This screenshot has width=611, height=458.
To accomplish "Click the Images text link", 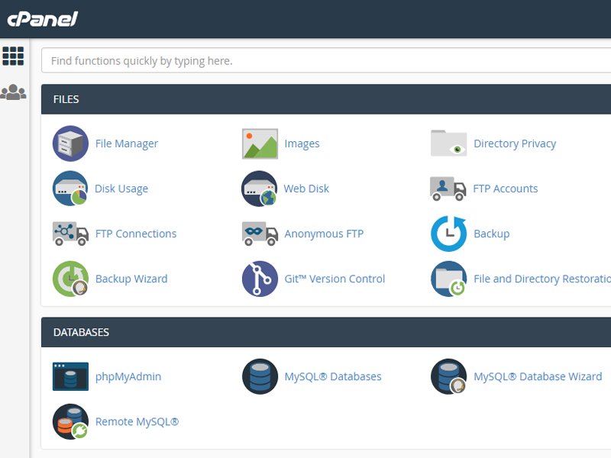I will 302,144.
